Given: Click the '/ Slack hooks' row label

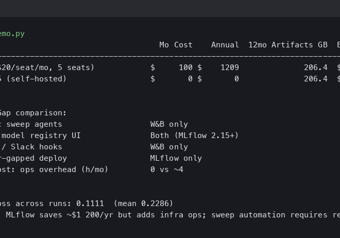Looking at the screenshot, I should coord(31,147).
